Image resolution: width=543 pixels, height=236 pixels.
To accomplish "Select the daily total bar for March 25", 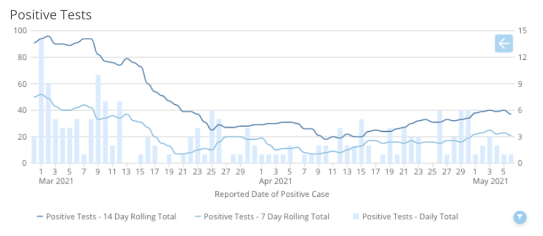I will (212, 137).
